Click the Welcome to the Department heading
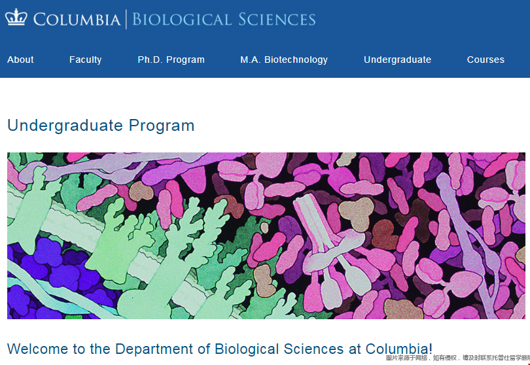Image resolution: width=530 pixels, height=365 pixels. pyautogui.click(x=220, y=349)
